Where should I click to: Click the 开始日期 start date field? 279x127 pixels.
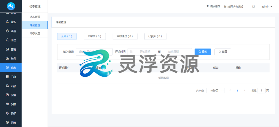click(145, 52)
